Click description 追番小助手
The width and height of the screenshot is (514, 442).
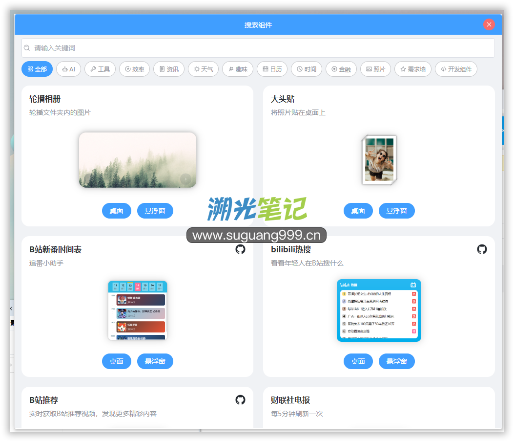(x=46, y=263)
